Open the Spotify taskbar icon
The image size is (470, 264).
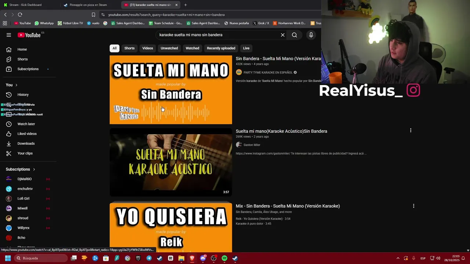(x=224, y=258)
